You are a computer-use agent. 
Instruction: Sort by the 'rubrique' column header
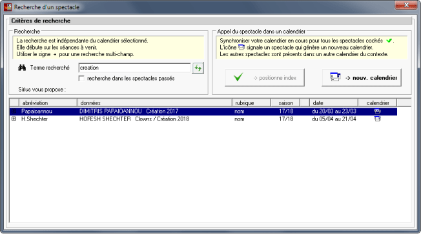(x=252, y=103)
